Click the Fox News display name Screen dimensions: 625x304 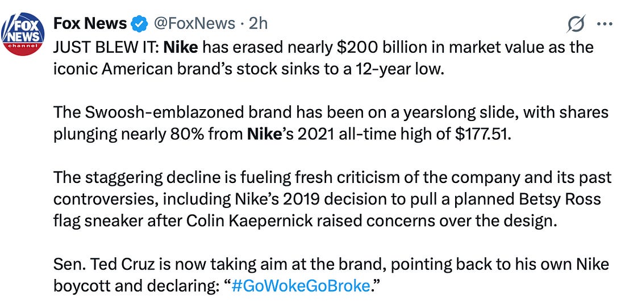tap(90, 24)
